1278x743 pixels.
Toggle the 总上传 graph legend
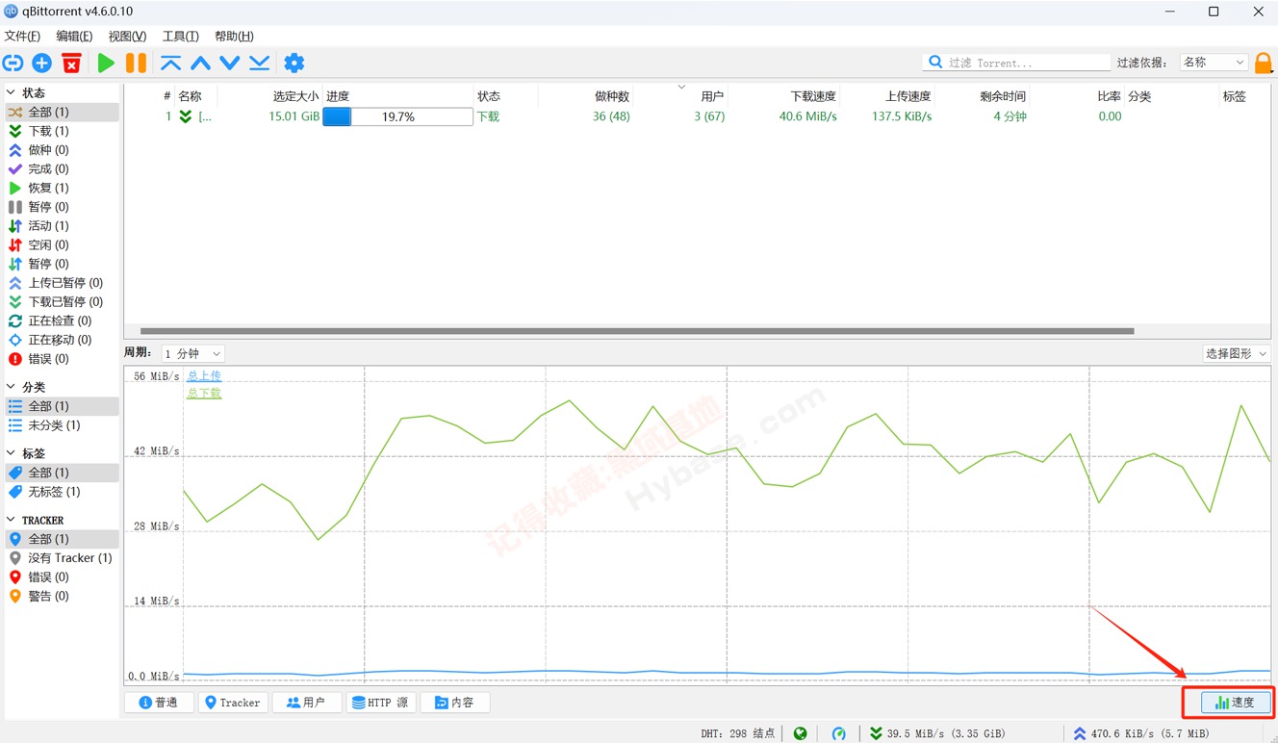[x=203, y=375]
